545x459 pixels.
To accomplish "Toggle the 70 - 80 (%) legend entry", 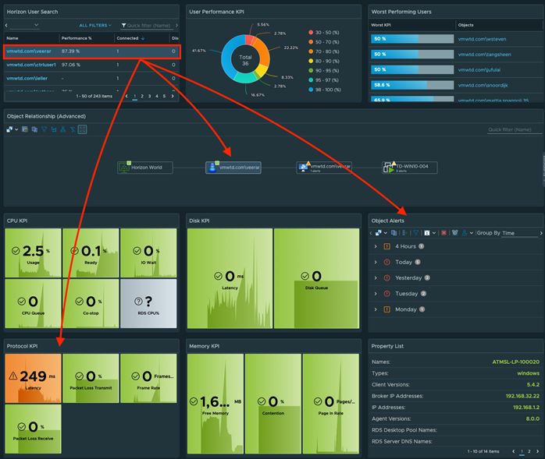I will 323,51.
